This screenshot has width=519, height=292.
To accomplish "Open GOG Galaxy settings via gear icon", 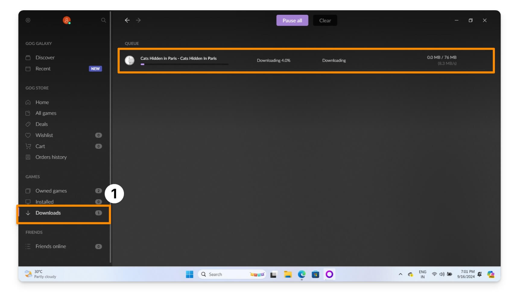I will [28, 20].
